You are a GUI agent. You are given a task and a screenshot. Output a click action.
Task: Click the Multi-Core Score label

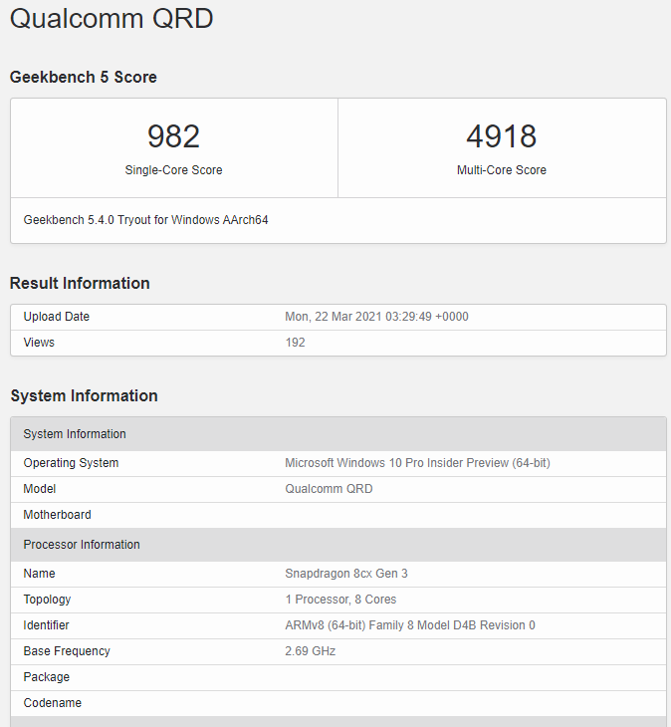tap(502, 170)
